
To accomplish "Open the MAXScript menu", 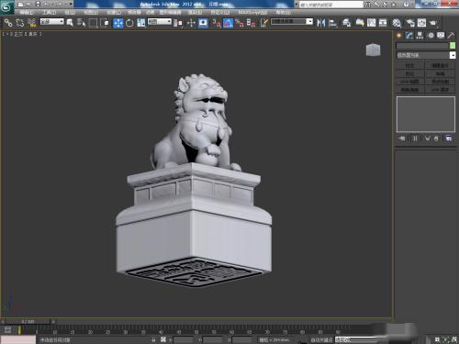I will pyautogui.click(x=252, y=13).
